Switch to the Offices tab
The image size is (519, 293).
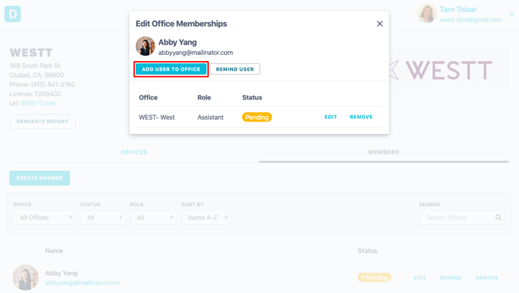134,152
